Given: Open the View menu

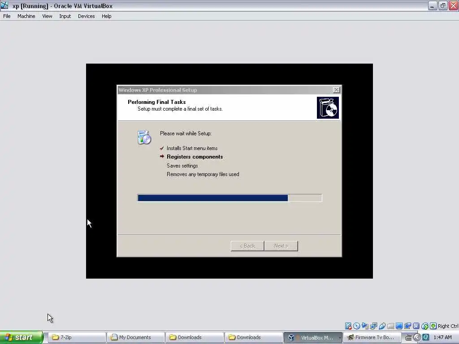Looking at the screenshot, I should click(x=47, y=16).
